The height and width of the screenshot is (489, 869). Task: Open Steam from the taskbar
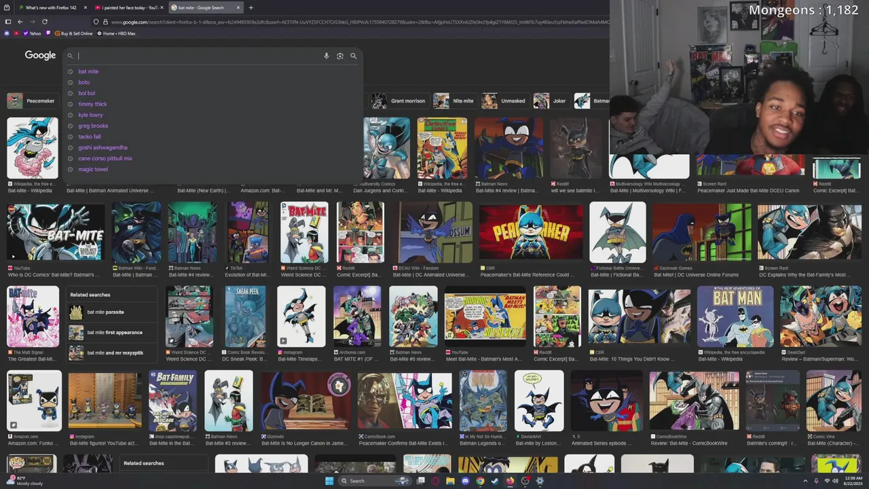[x=495, y=481]
